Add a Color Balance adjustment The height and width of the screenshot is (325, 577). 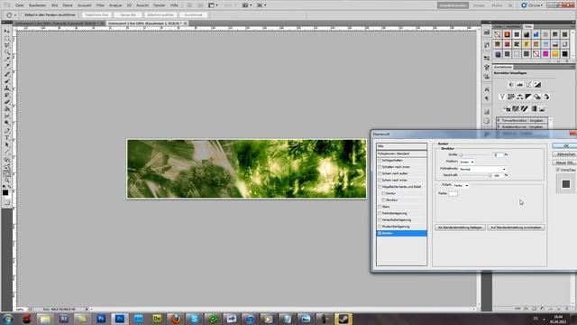click(519, 97)
